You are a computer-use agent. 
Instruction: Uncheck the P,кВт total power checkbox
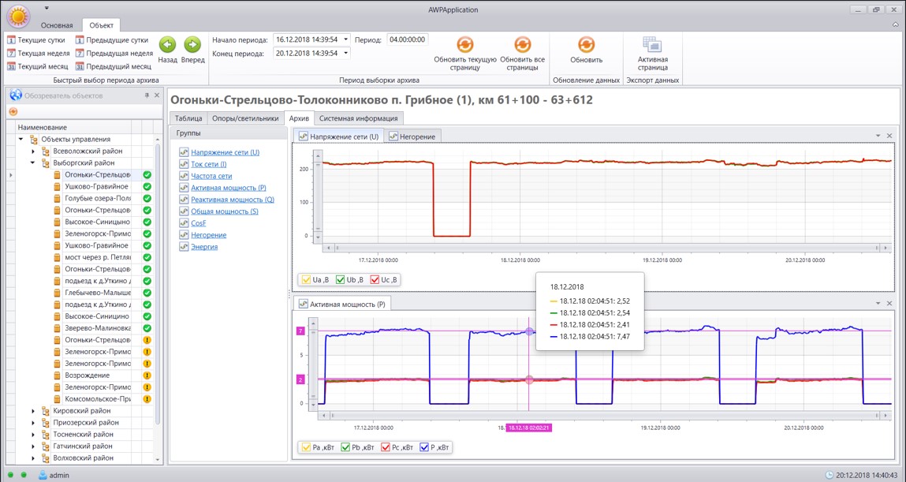425,447
